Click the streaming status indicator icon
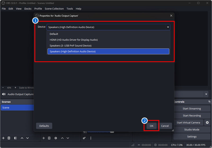This screenshot has width=212, height=148. tap(139, 145)
